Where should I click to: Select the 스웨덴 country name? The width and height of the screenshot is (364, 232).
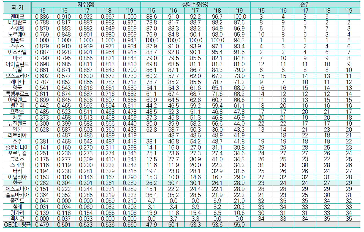click(17, 28)
